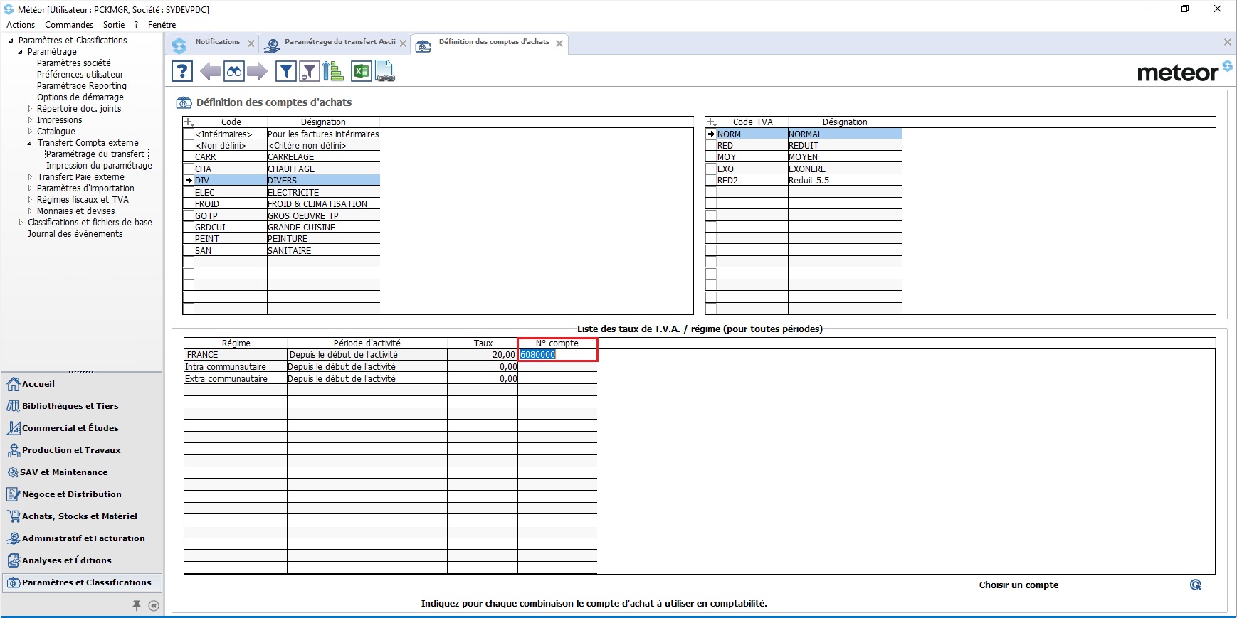Expand the Catalogue tree node
The width and height of the screenshot is (1237, 618).
click(x=30, y=132)
